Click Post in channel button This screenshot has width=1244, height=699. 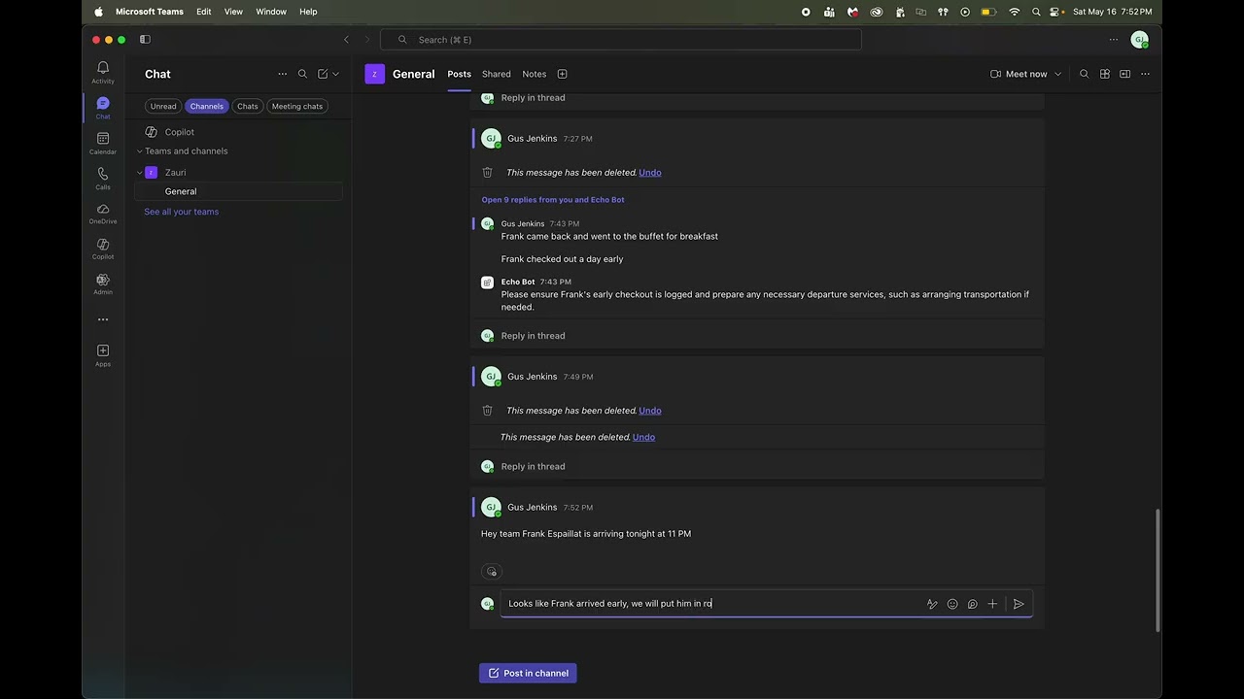pyautogui.click(x=528, y=673)
